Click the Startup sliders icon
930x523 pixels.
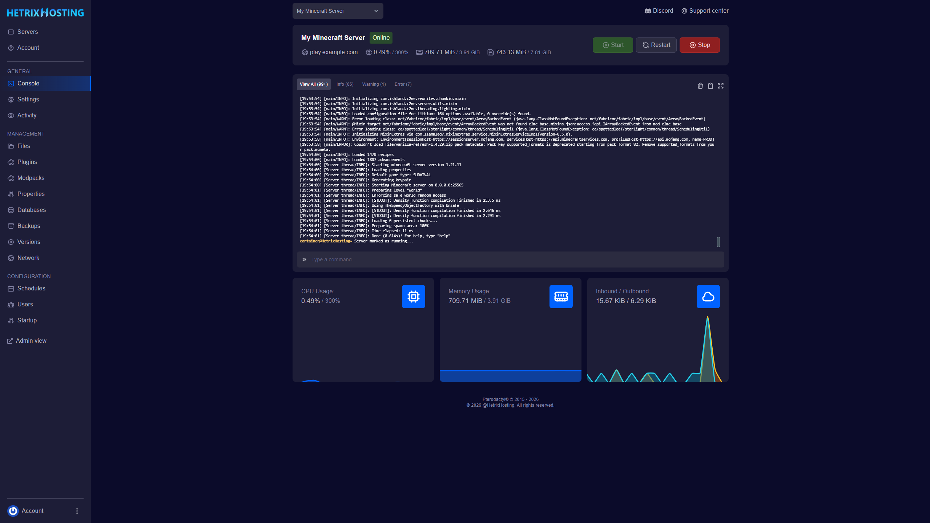point(11,321)
